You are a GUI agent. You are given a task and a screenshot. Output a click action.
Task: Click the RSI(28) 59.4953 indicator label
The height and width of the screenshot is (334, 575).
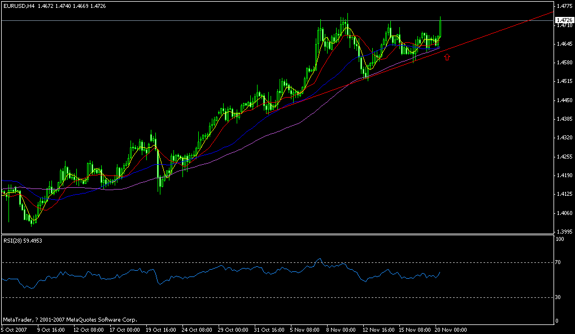pyautogui.click(x=23, y=240)
